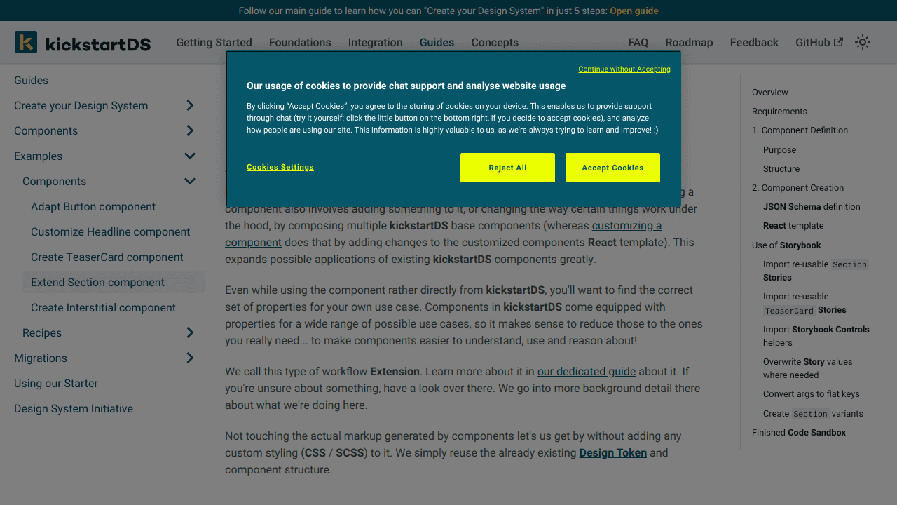Click Continue without Accepting link
The width and height of the screenshot is (897, 505).
point(624,69)
